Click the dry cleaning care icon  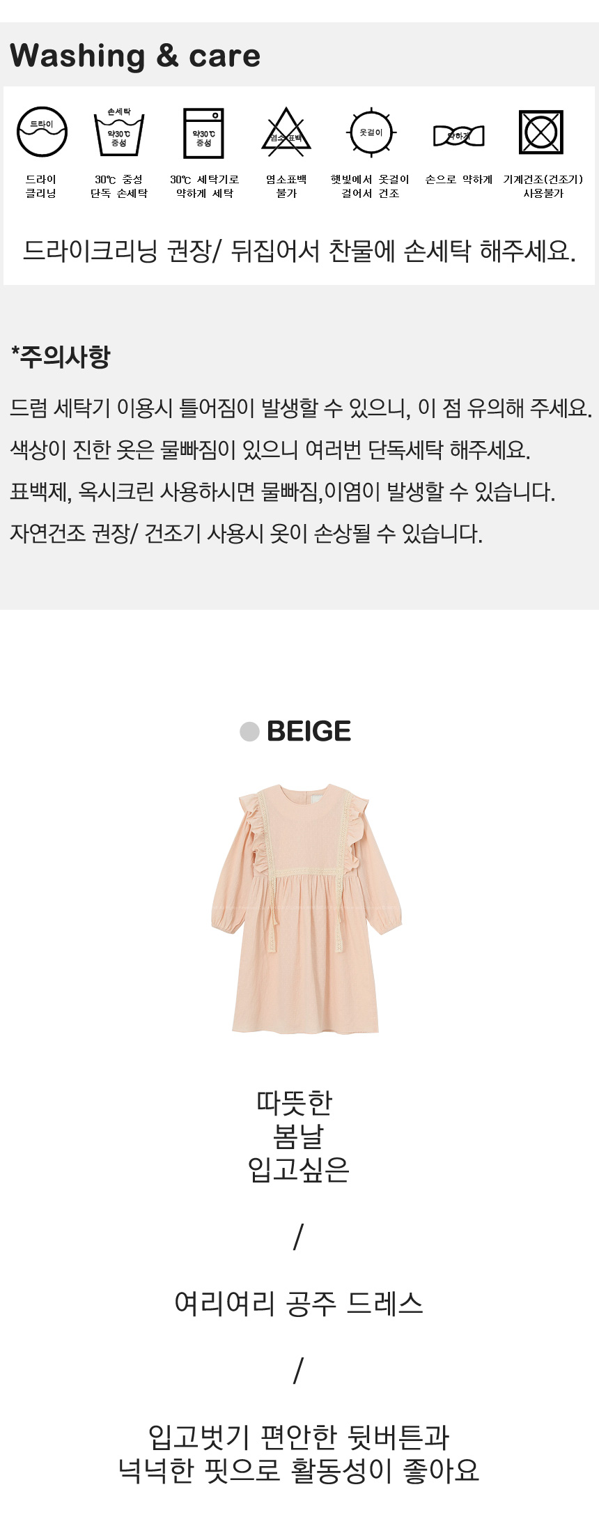42,132
